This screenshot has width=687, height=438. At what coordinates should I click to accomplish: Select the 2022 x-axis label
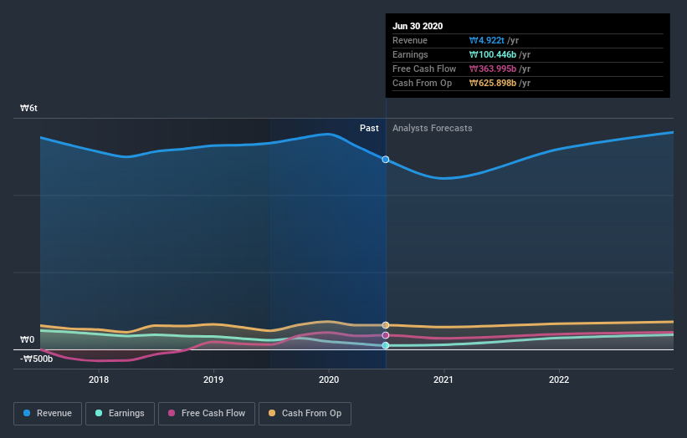tap(559, 379)
